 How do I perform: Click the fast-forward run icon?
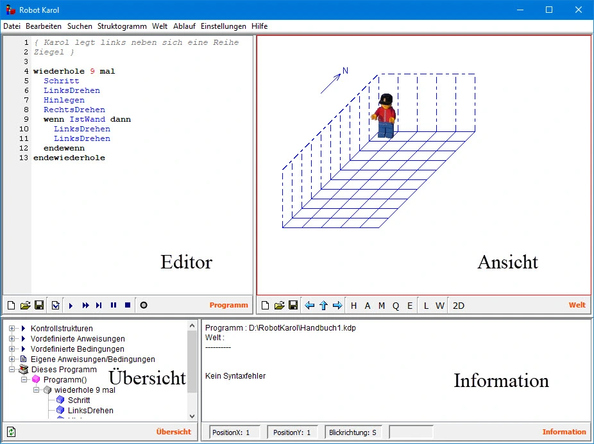[x=85, y=306]
